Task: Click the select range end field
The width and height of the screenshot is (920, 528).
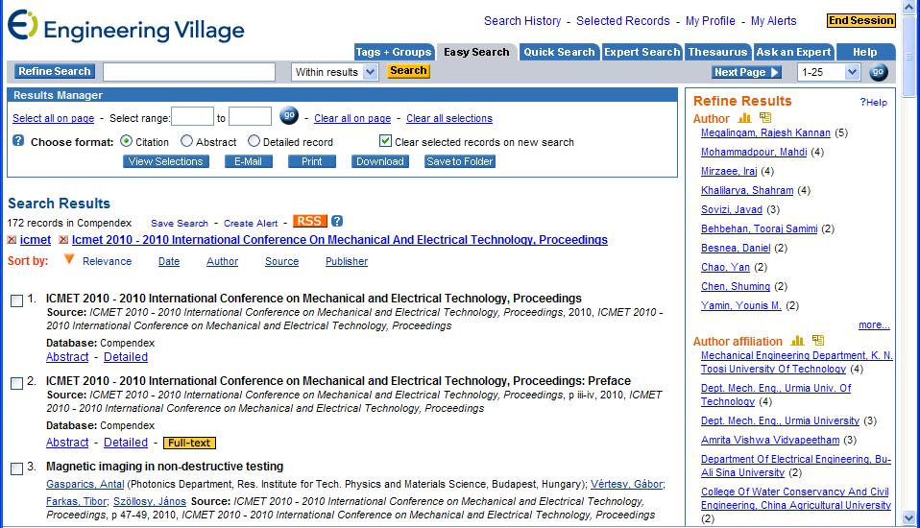Action: click(250, 116)
